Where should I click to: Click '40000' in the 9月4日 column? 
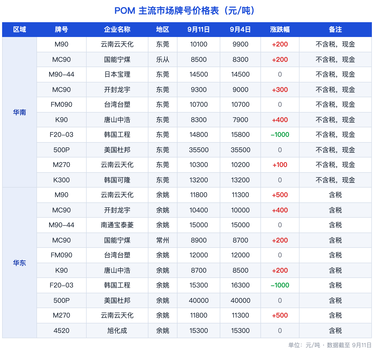pyautogui.click(x=240, y=300)
